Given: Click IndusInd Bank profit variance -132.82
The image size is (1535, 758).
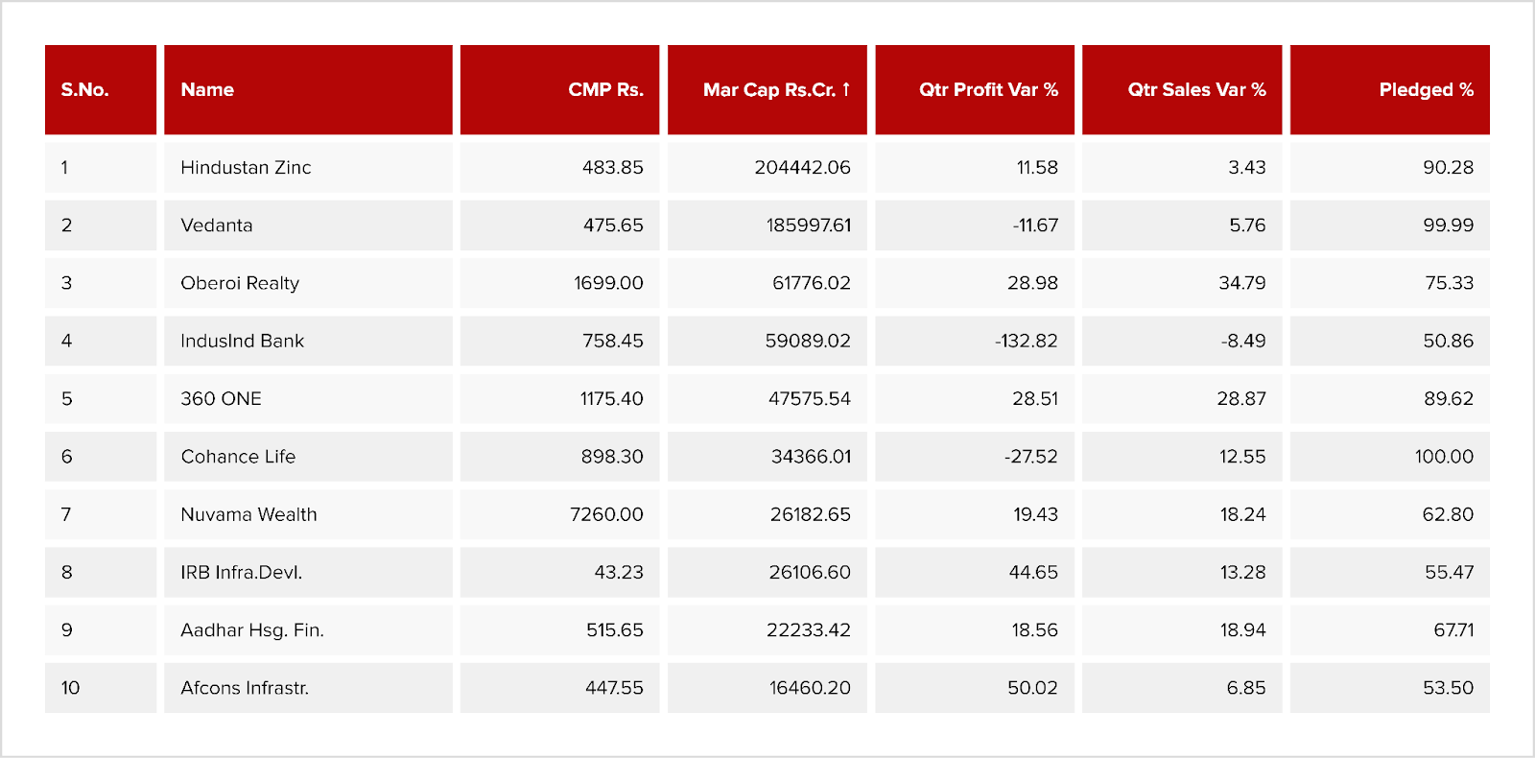Looking at the screenshot, I should point(1026,341).
